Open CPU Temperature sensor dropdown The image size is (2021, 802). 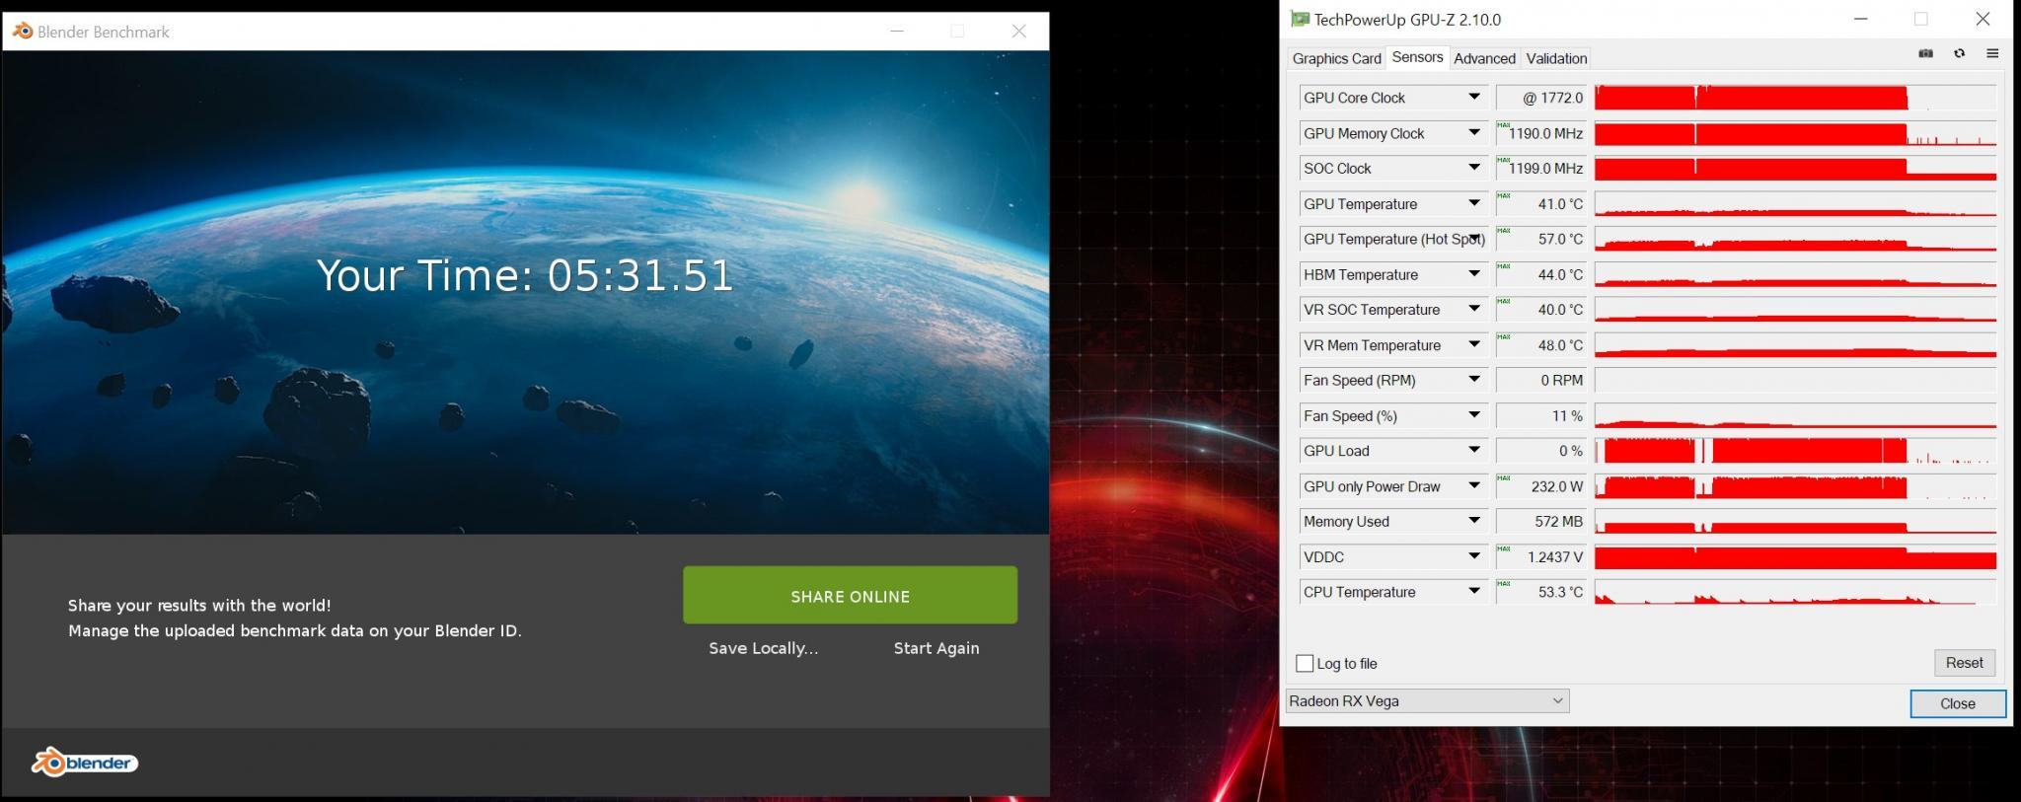(1473, 591)
